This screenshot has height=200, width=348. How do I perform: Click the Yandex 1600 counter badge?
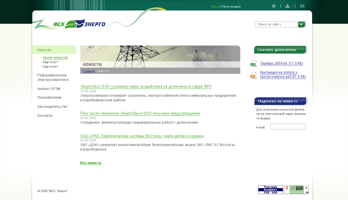click(x=296, y=190)
